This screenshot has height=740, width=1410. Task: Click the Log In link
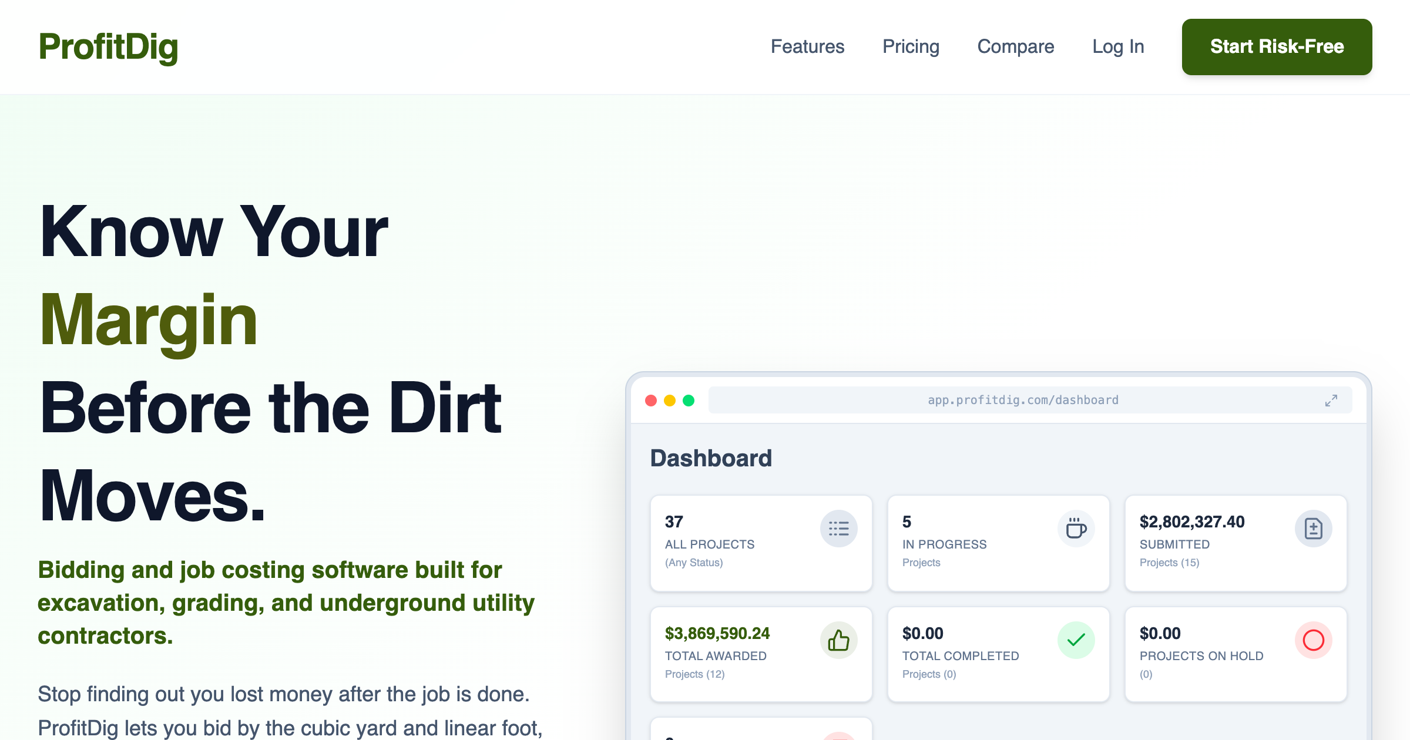pos(1118,46)
